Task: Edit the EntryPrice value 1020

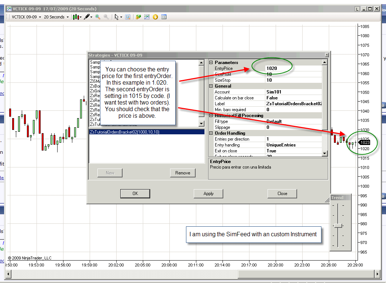Action: coord(293,68)
